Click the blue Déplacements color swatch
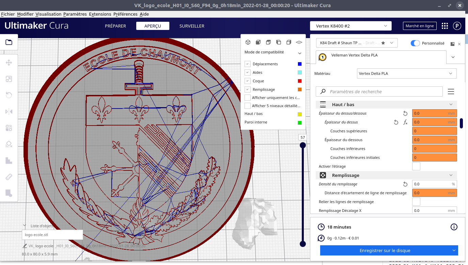The height and width of the screenshot is (265, 468). pyautogui.click(x=300, y=64)
